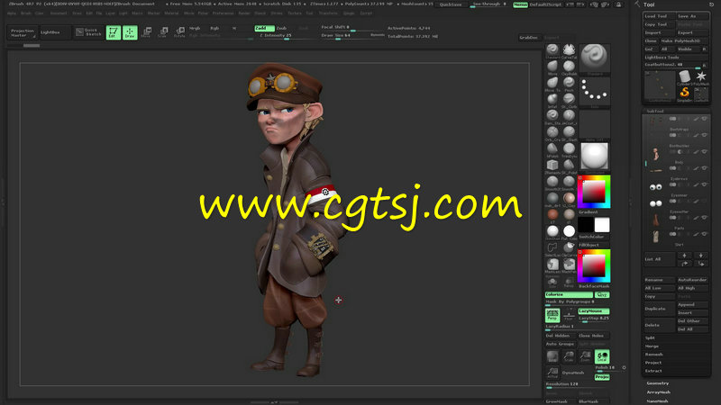Click the Load Tool button
721x405 pixels.
coord(659,16)
